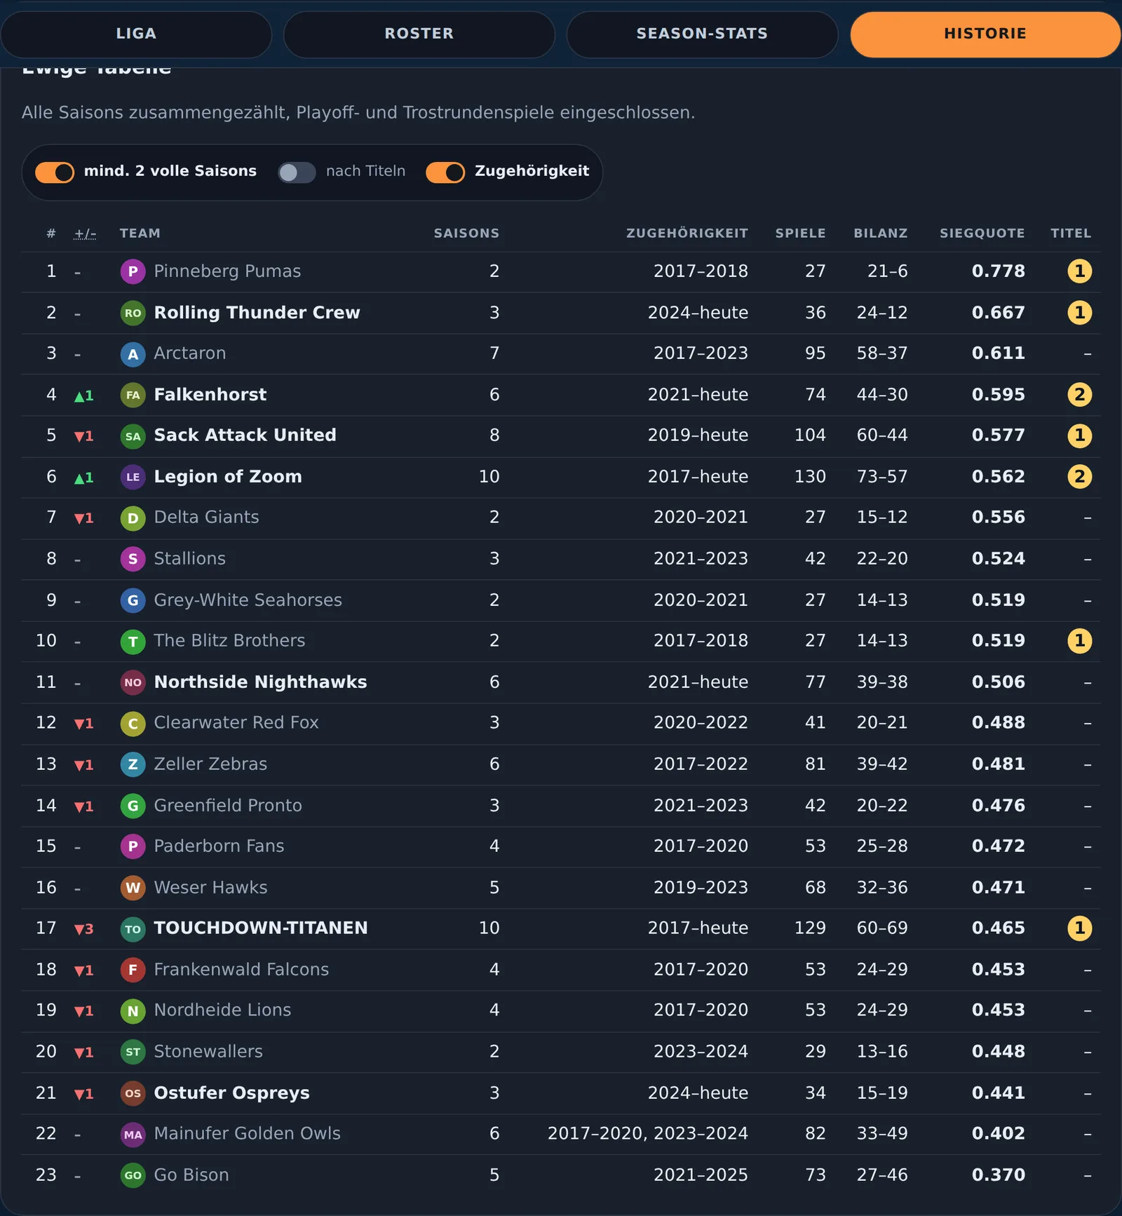Open the SEASON-STATS tab
Screen dimensions: 1122x1216
[702, 34]
